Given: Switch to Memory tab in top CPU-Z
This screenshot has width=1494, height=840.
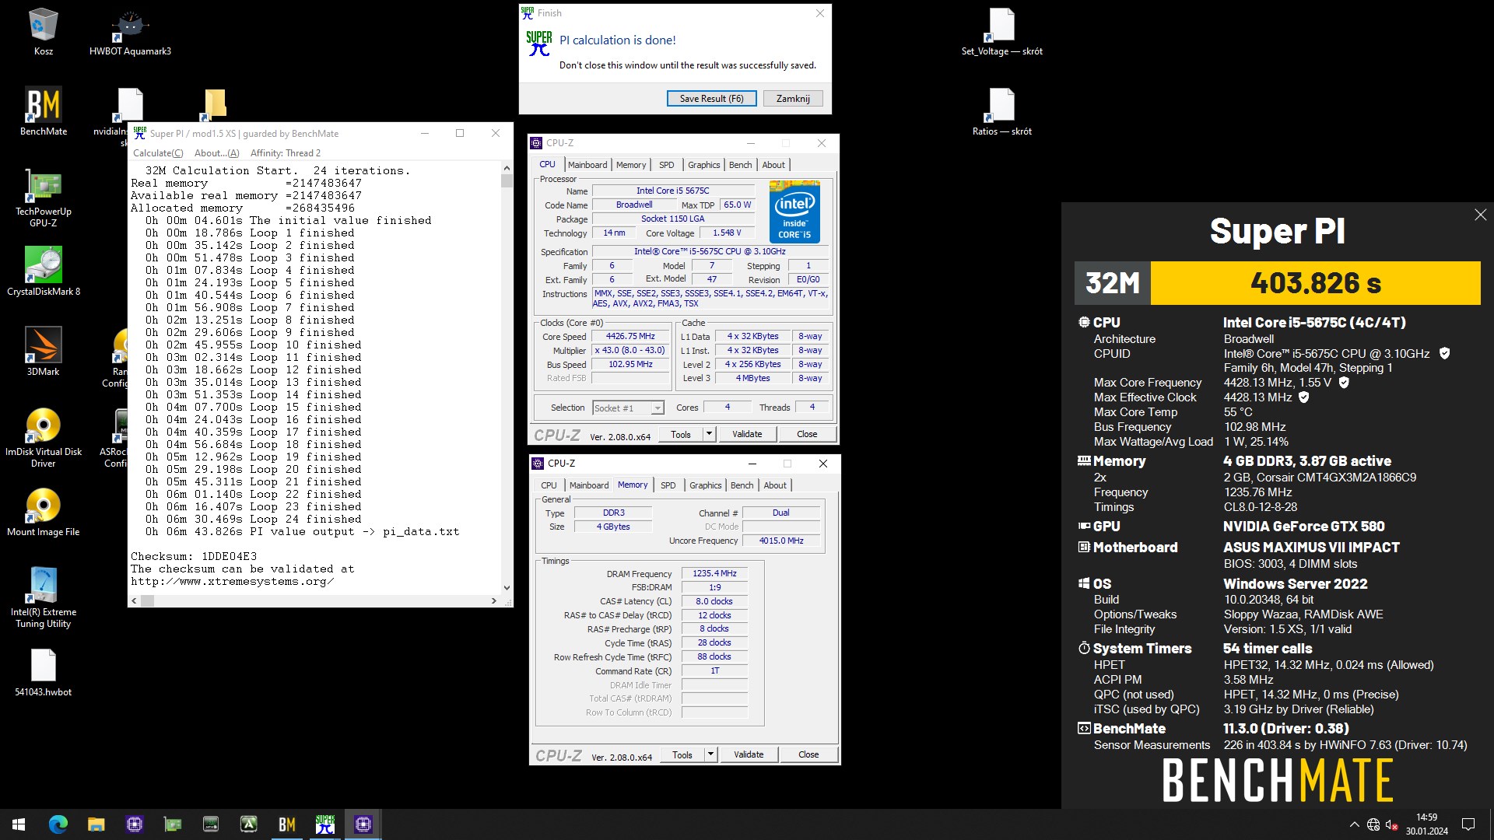Looking at the screenshot, I should tap(630, 165).
